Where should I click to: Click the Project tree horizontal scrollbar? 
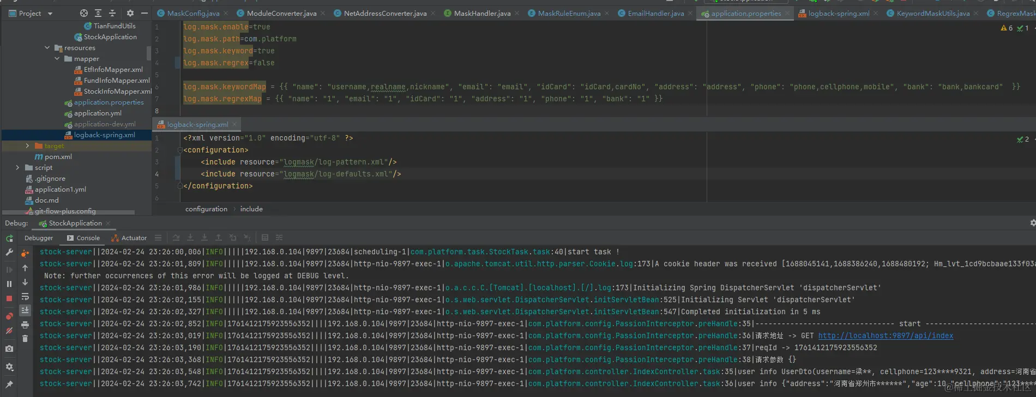pos(68,212)
